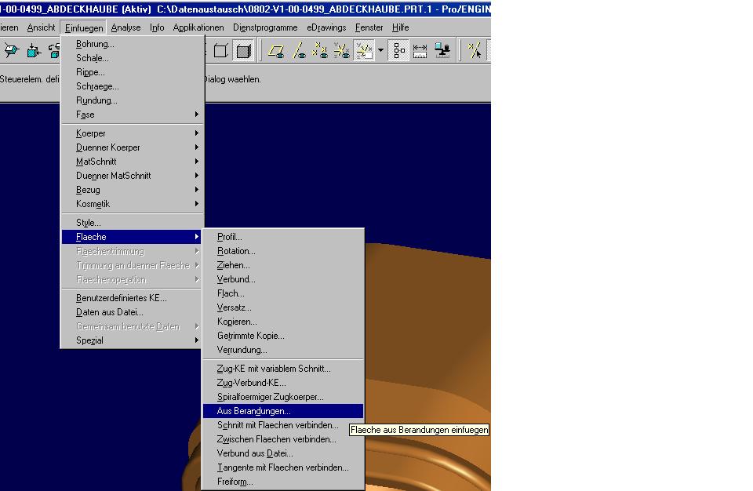Image resolution: width=753 pixels, height=491 pixels.
Task: Click the computer with scale icon
Action: tap(442, 50)
